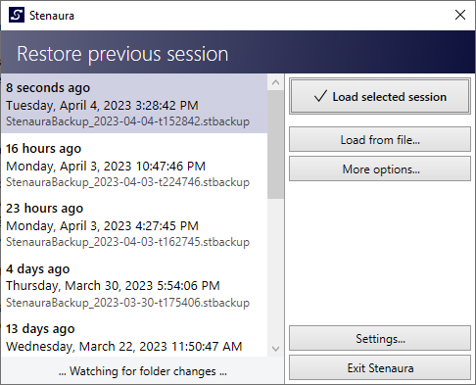Click date Monday, April 3, 2023 4:27:45 PM
The image size is (476, 385).
(102, 226)
